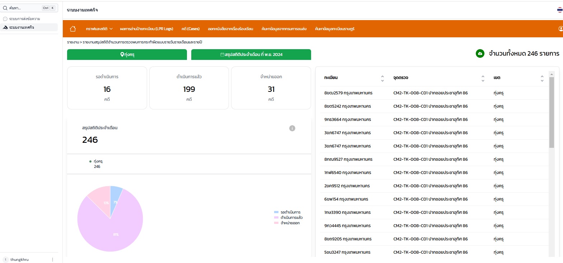Image resolution: width=563 pixels, height=263 pixels.
Task: Toggle จำหน่ายออก legend in pie chart
Action: (x=287, y=223)
